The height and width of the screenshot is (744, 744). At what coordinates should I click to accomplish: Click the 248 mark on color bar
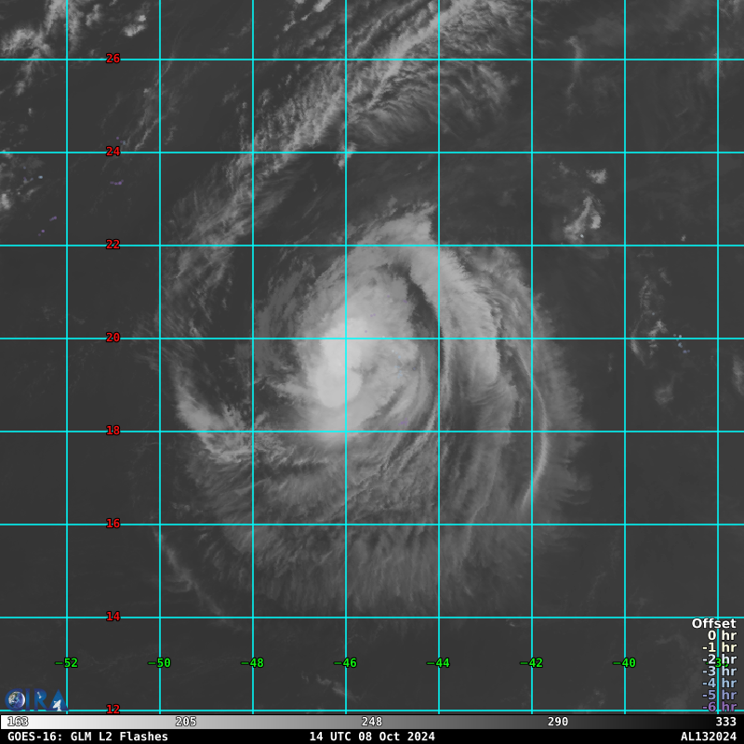[x=372, y=723]
